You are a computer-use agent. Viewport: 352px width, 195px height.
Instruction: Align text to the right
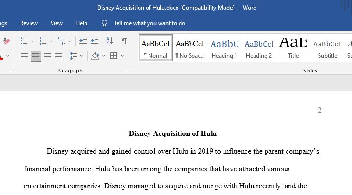[47, 56]
